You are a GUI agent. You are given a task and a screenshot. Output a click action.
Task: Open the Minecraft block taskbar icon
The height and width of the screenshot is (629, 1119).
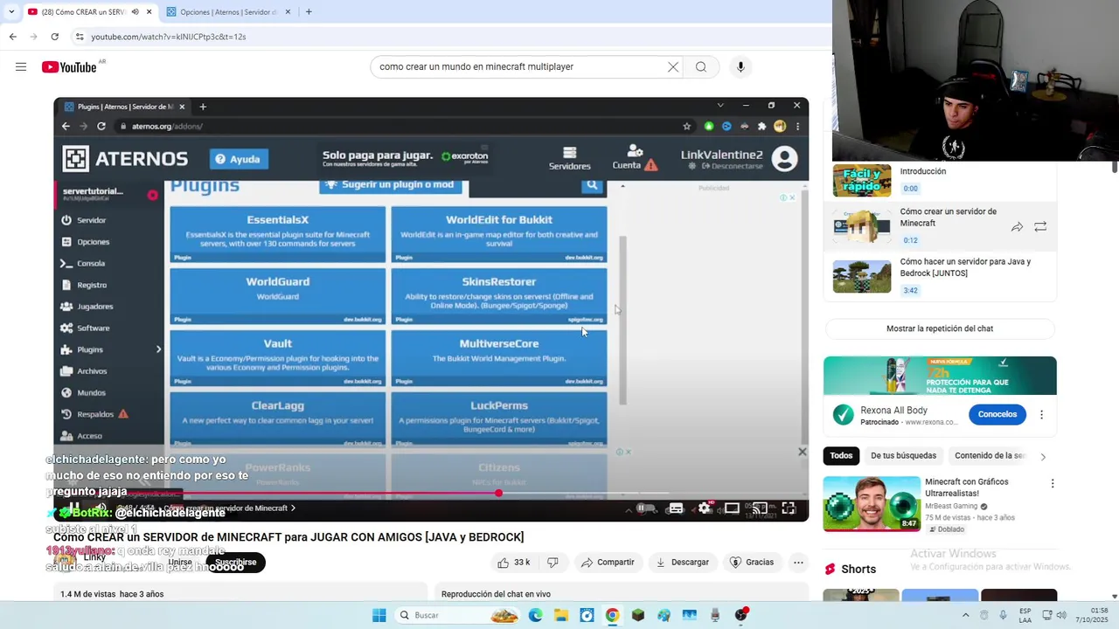click(x=638, y=615)
